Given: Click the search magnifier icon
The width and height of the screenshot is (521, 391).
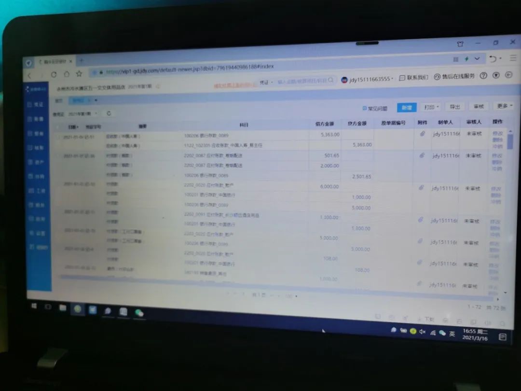Looking at the screenshot, I should 330,80.
